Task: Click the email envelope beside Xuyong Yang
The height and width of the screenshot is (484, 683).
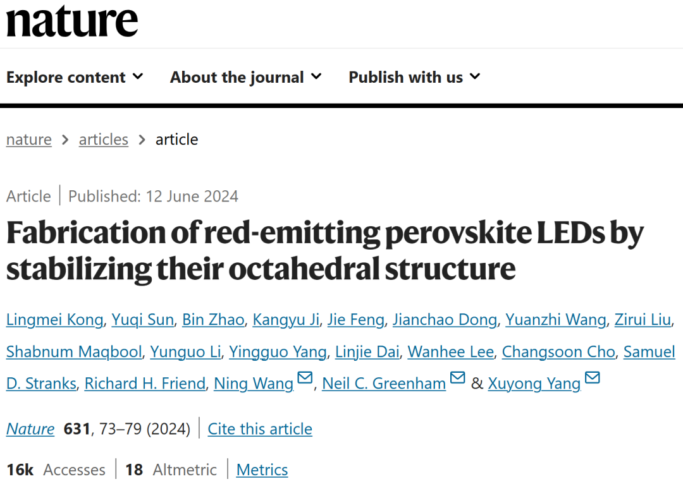Action: point(593,377)
